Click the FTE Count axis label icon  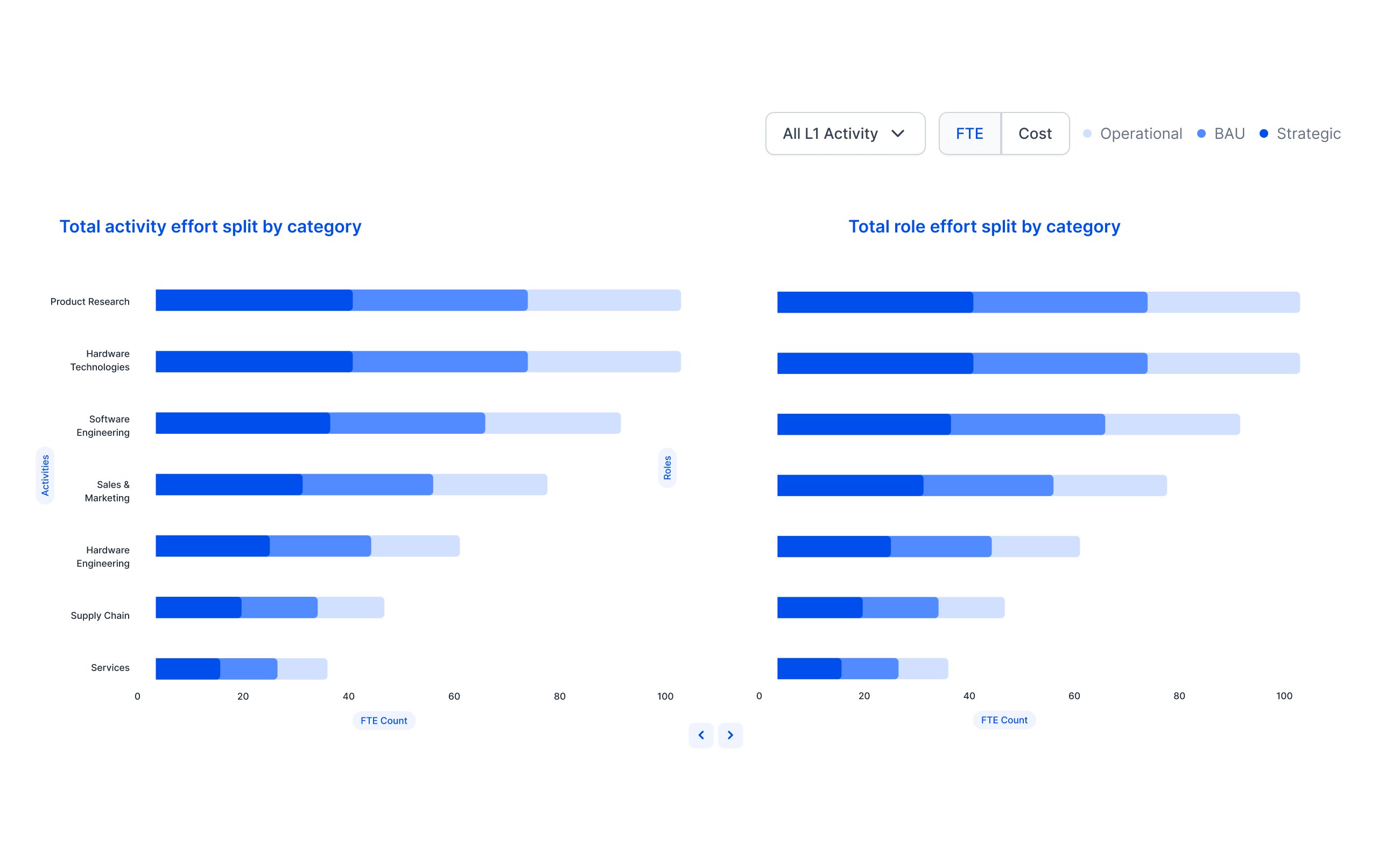click(384, 720)
